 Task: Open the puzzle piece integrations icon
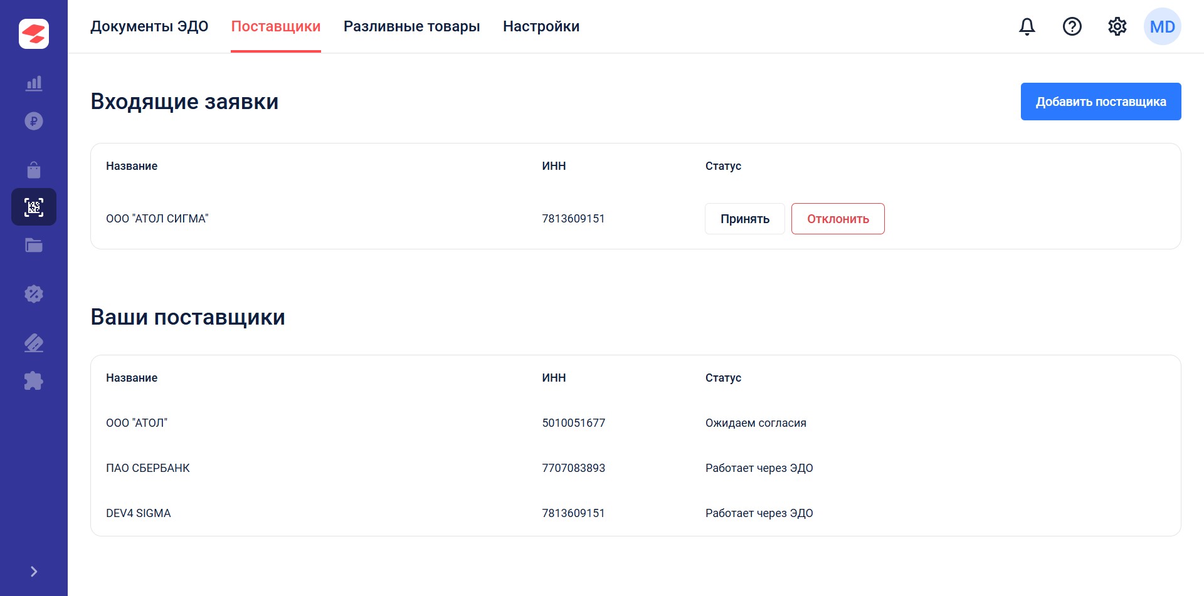point(34,380)
